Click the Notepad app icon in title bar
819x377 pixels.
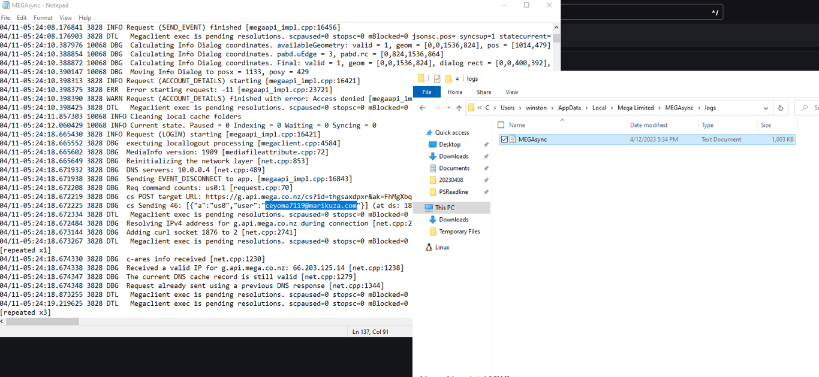[4, 5]
